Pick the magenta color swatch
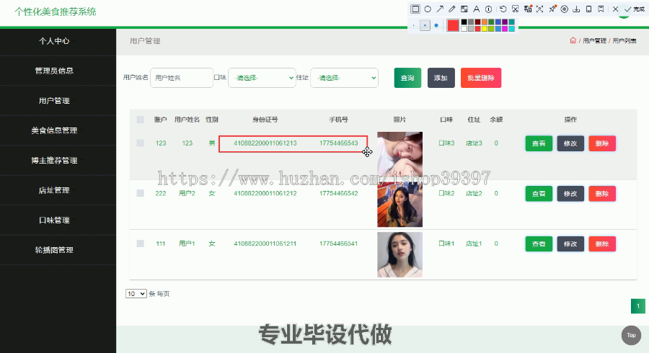The image size is (649, 353). click(505, 29)
